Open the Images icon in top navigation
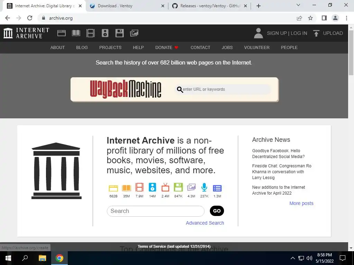Screen dimensions: 354x265 (x=134, y=33)
